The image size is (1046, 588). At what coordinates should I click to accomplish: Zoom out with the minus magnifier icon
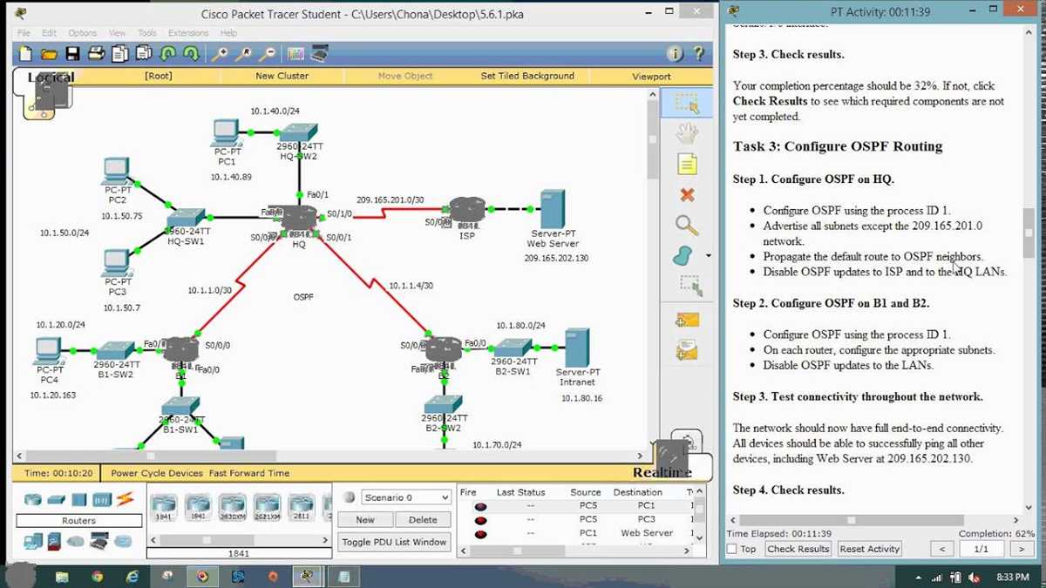267,54
